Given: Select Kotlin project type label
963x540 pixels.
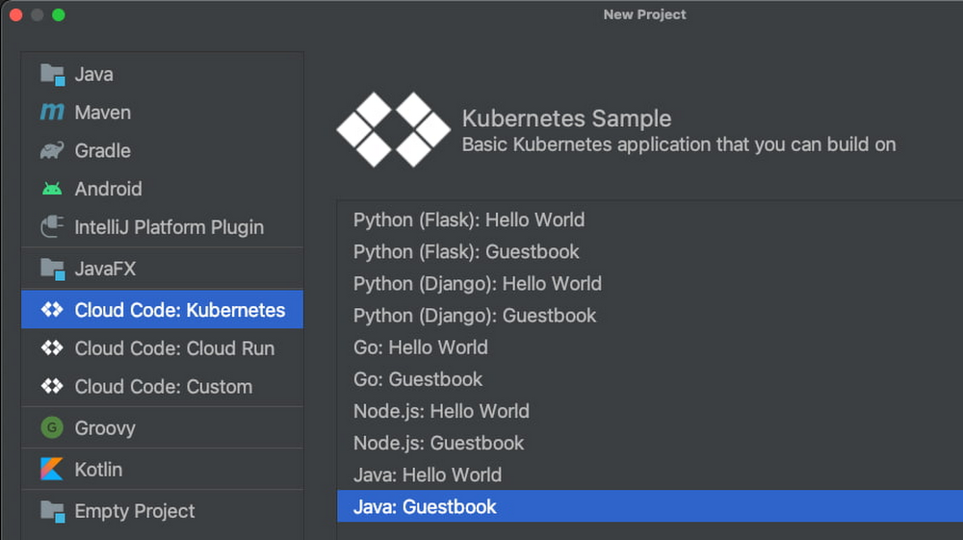Looking at the screenshot, I should [98, 470].
